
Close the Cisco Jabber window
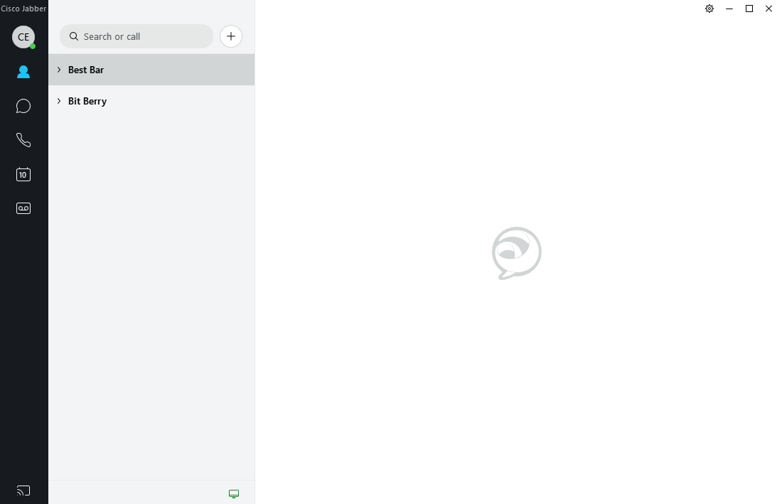tap(768, 9)
